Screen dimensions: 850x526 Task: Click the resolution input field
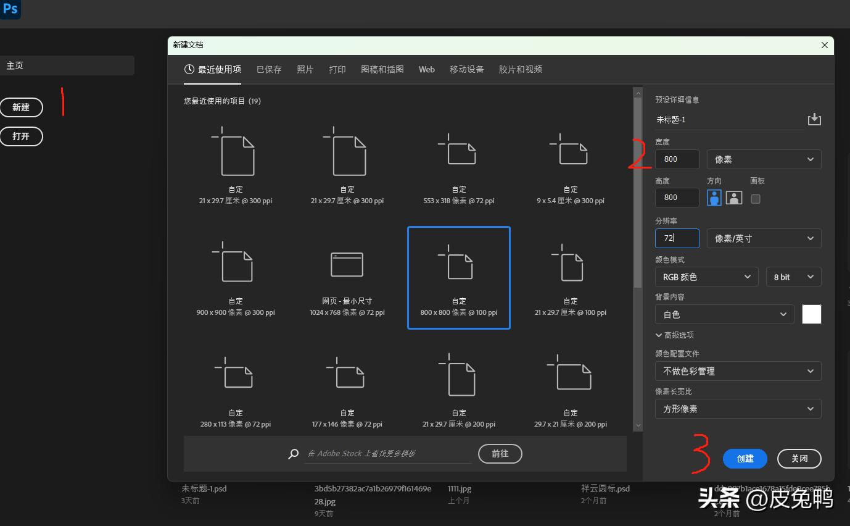(677, 238)
